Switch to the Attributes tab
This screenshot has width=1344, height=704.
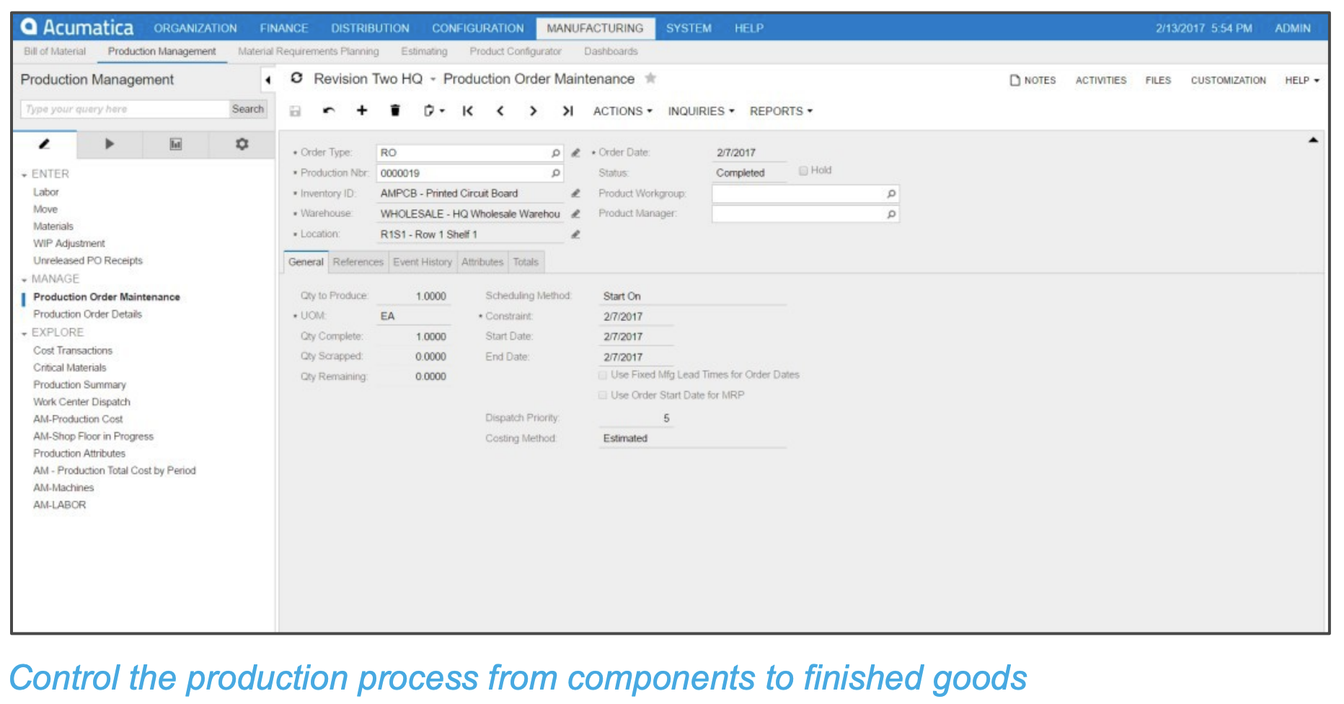point(482,262)
